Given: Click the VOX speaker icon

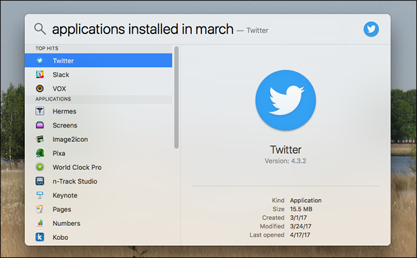Looking at the screenshot, I should pyautogui.click(x=40, y=89).
